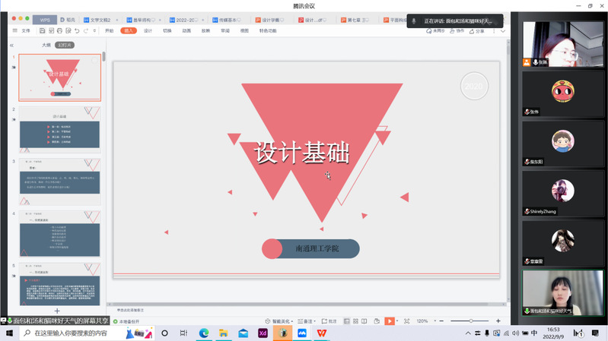Open the 特色功能 ribbon tab
This screenshot has height=341, width=608.
coord(268,30)
